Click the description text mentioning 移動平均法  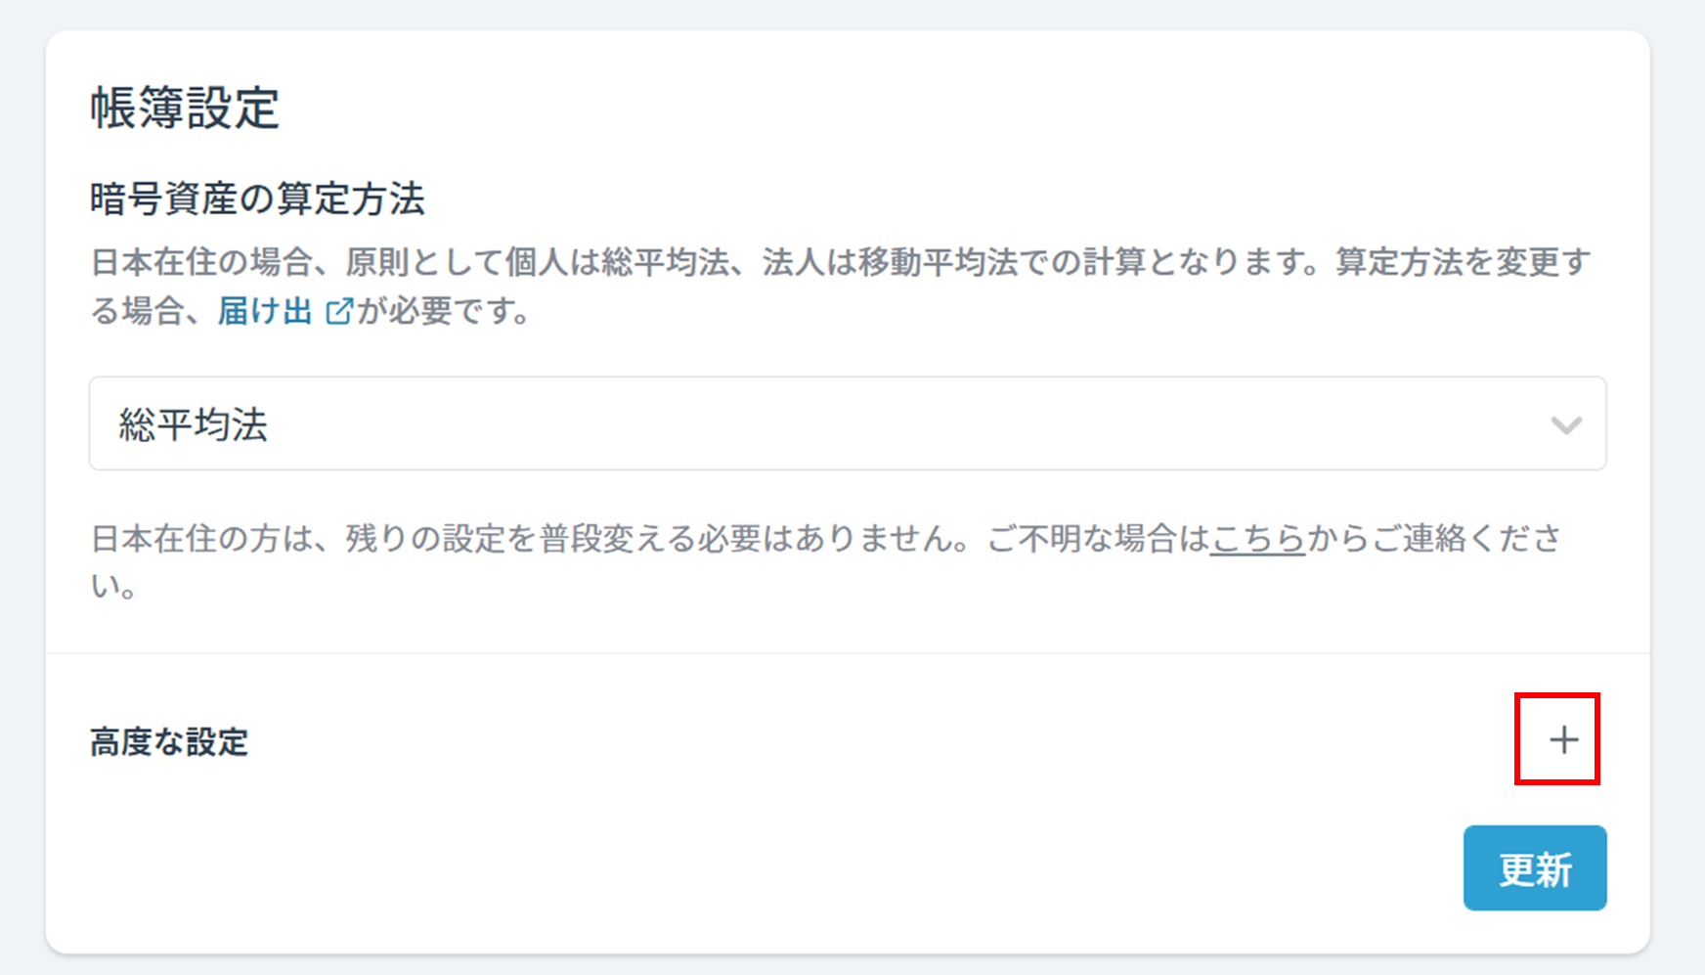(841, 287)
